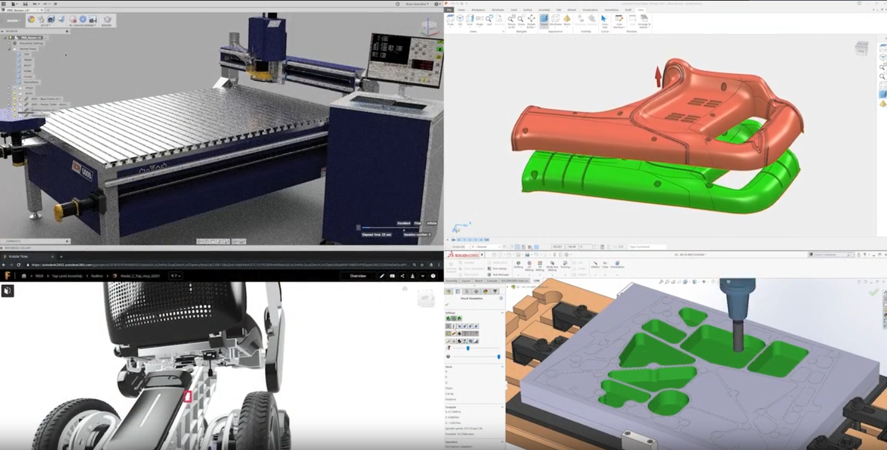Click the home icon in Fusion Team
This screenshot has height=450, width=887.
pos(24,276)
